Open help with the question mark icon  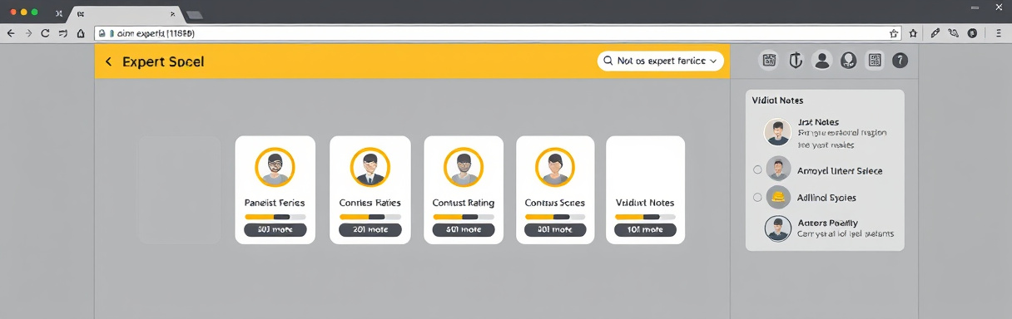pyautogui.click(x=900, y=60)
